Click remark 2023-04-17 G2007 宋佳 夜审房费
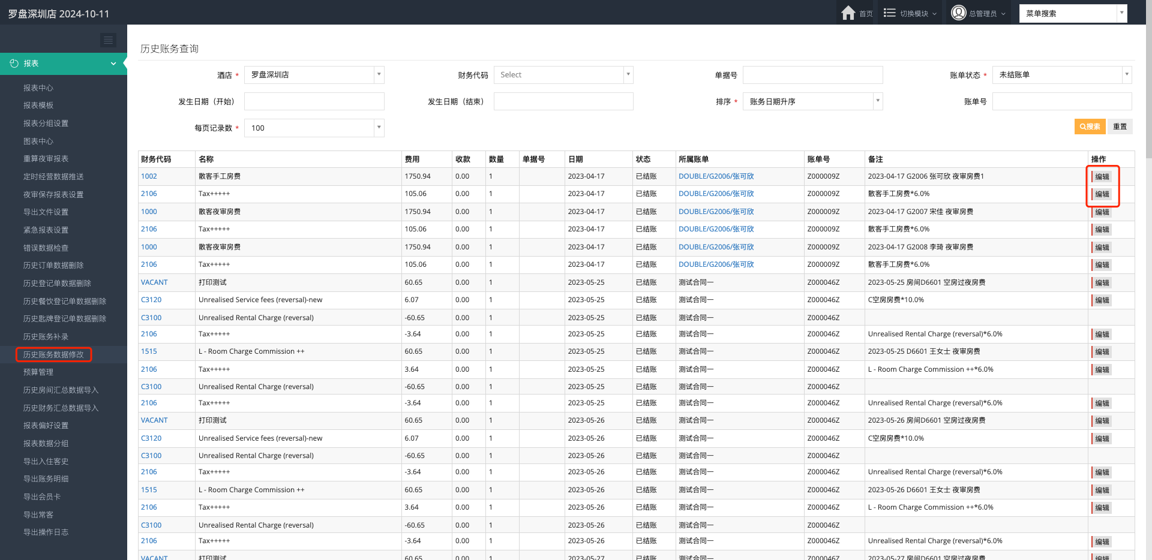The image size is (1152, 560). [x=920, y=212]
